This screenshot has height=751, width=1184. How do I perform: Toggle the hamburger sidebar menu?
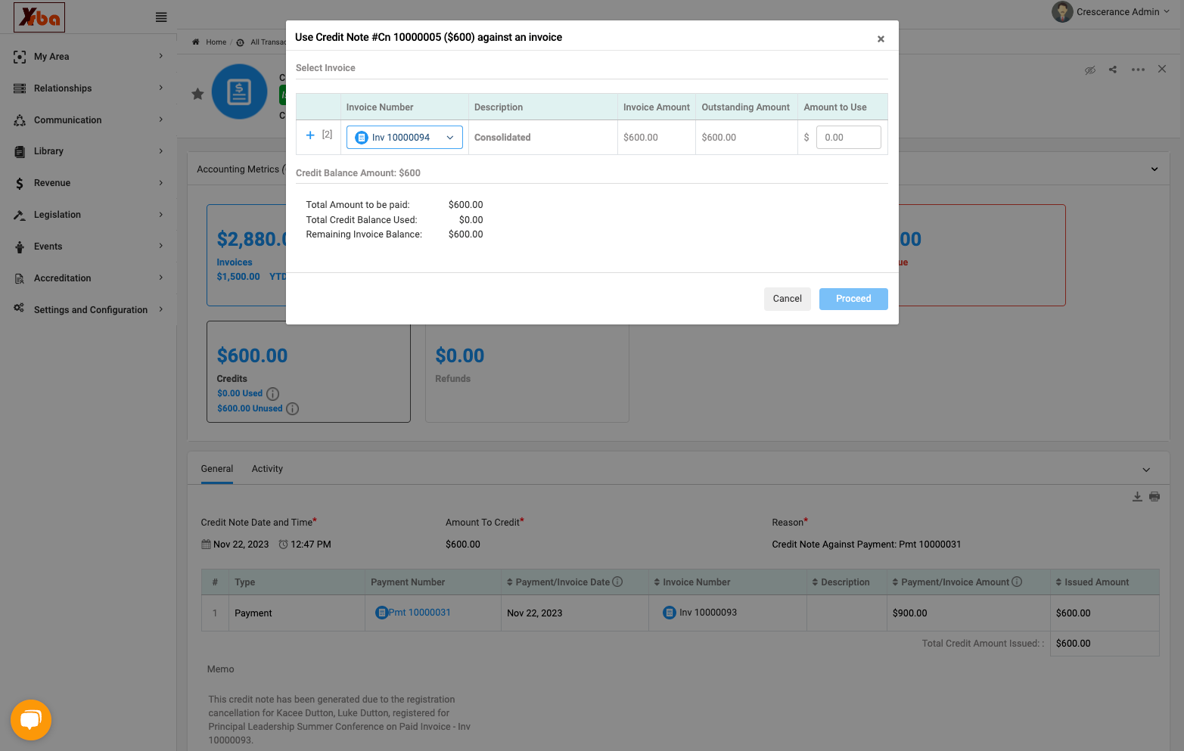(x=161, y=17)
